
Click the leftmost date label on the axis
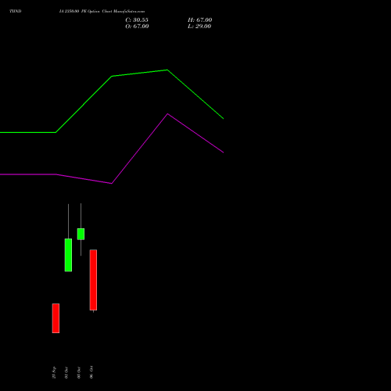pos(54,372)
